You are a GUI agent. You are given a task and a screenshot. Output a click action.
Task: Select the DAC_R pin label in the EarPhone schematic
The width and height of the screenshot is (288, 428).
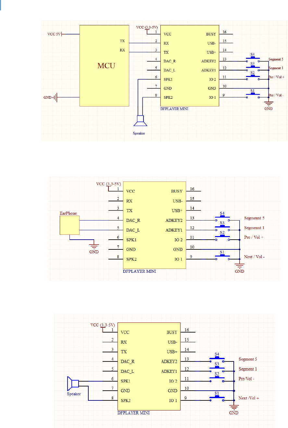tap(133, 220)
